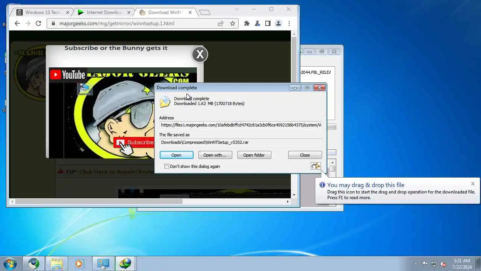
Task: Expand the Chrome tab search chevron
Action: tap(237, 9)
